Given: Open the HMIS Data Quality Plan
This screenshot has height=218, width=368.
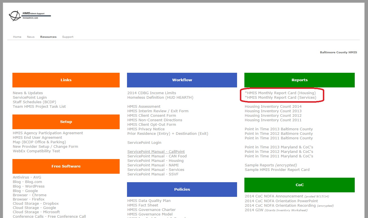Looking at the screenshot, I should [149, 201].
